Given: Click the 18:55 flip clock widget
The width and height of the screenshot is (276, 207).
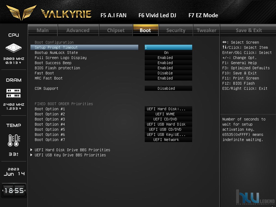Looking at the screenshot, I should 14,190.
